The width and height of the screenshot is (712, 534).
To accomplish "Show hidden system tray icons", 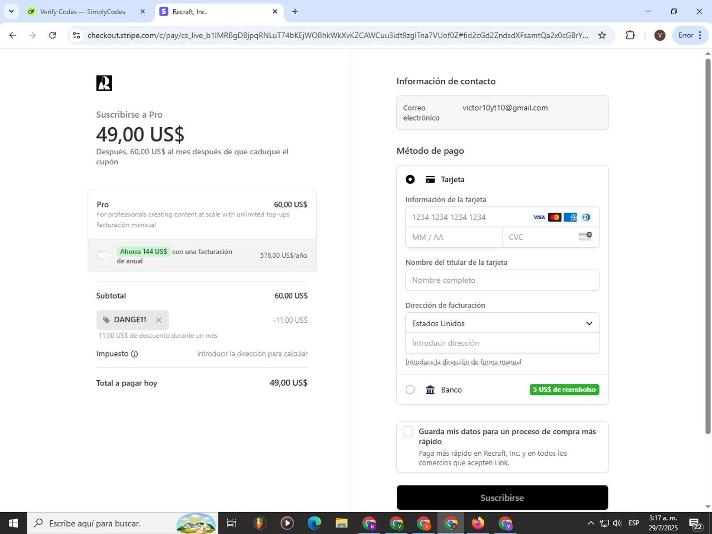I will tap(590, 523).
